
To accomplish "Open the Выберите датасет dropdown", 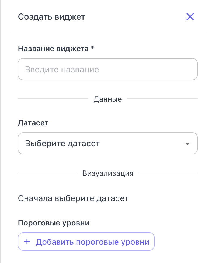I will pos(107,143).
